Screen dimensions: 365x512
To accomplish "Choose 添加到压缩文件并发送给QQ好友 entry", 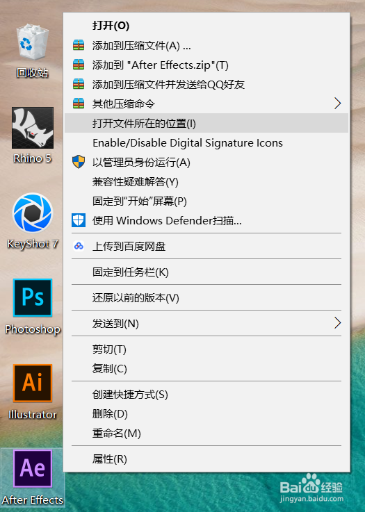I will click(x=206, y=84).
